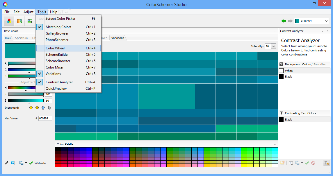Toggle Contrast Analyzer in Tools menu

68,82
